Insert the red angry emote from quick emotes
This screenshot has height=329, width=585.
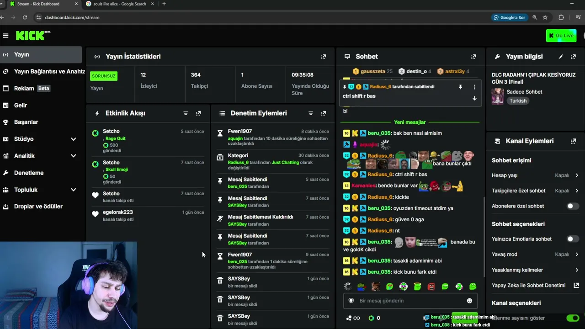click(431, 287)
